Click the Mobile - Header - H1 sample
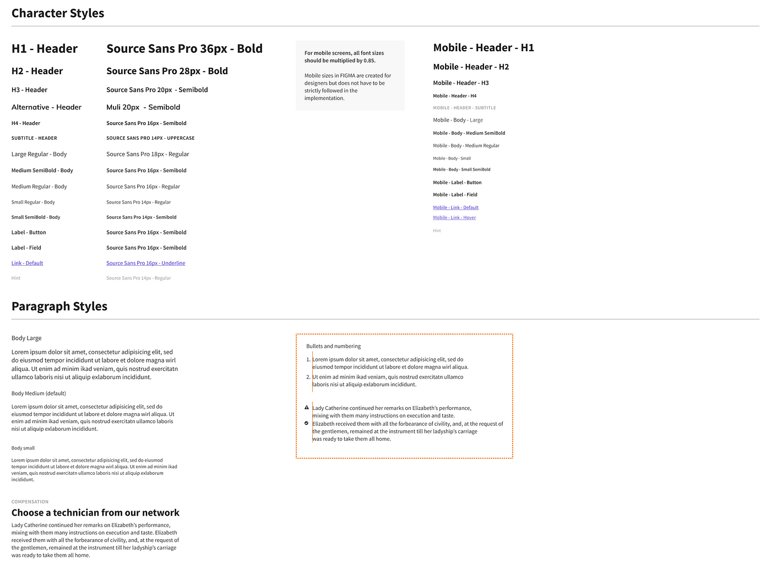 point(484,48)
